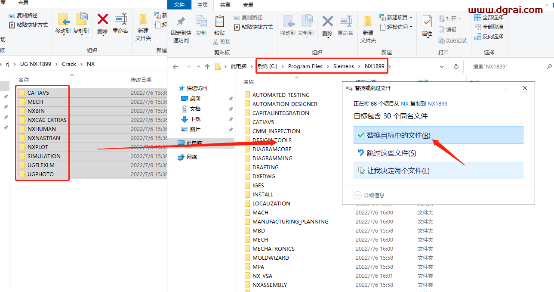Click 全部取消 in right window ribbon
The height and width of the screenshot is (292, 554).
click(489, 27)
